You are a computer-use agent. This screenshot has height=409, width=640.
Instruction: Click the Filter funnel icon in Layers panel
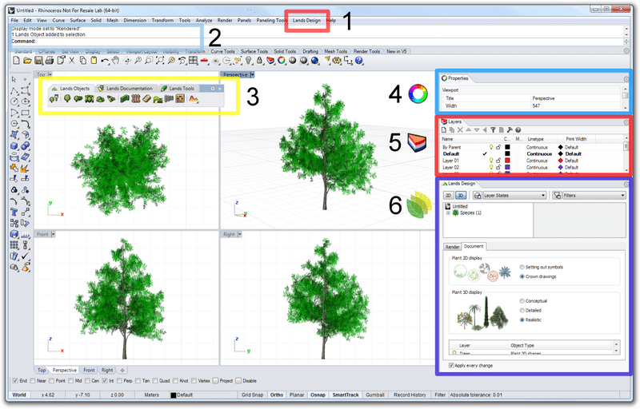click(x=493, y=130)
